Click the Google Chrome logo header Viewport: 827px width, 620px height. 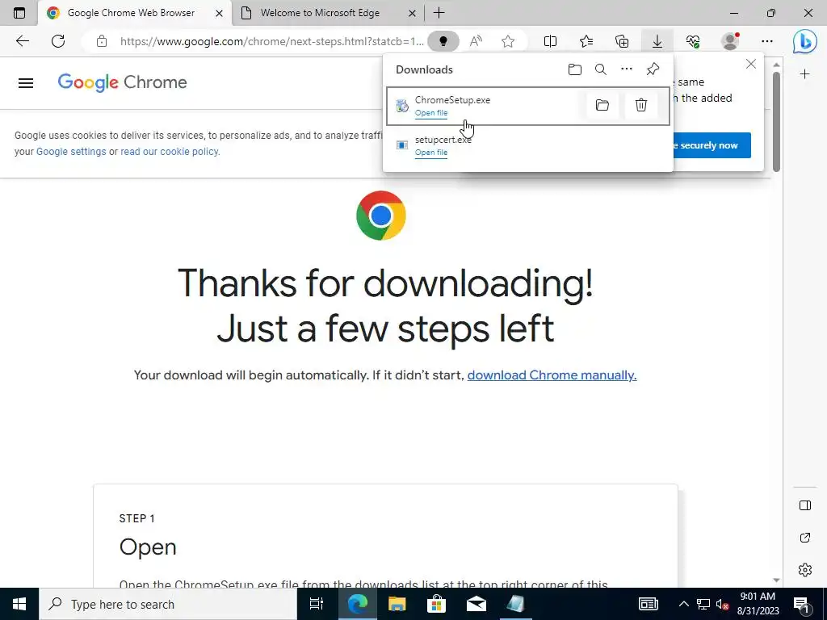pos(123,83)
